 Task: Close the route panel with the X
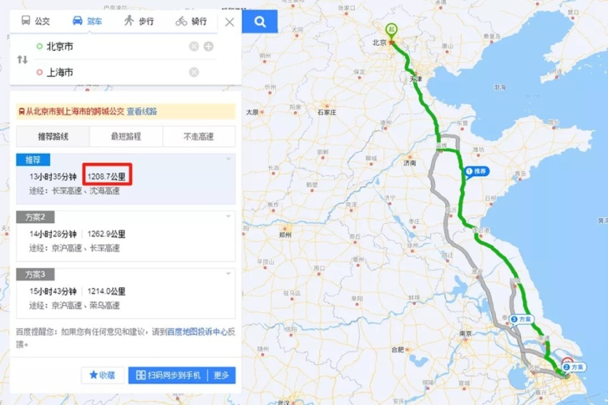pos(230,22)
